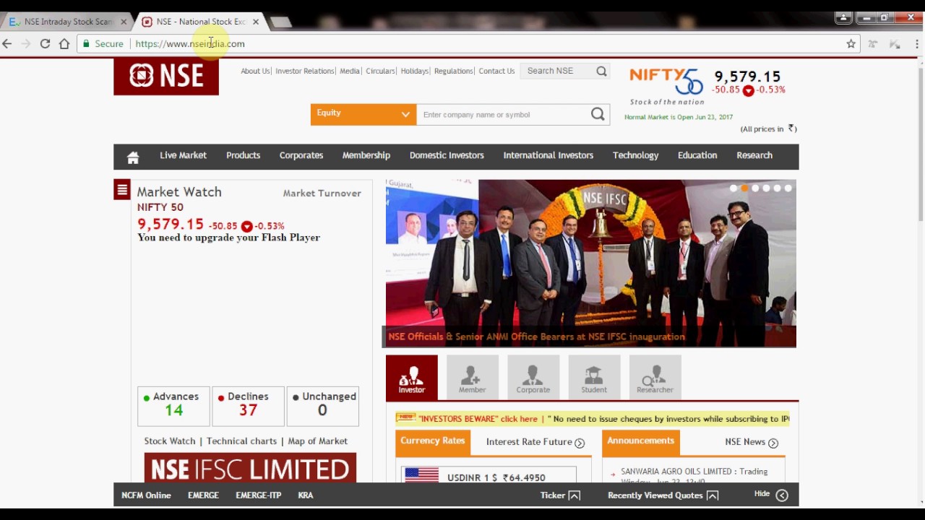Go to the NSE home icon in navigation bar
This screenshot has width=925, height=520.
[133, 157]
